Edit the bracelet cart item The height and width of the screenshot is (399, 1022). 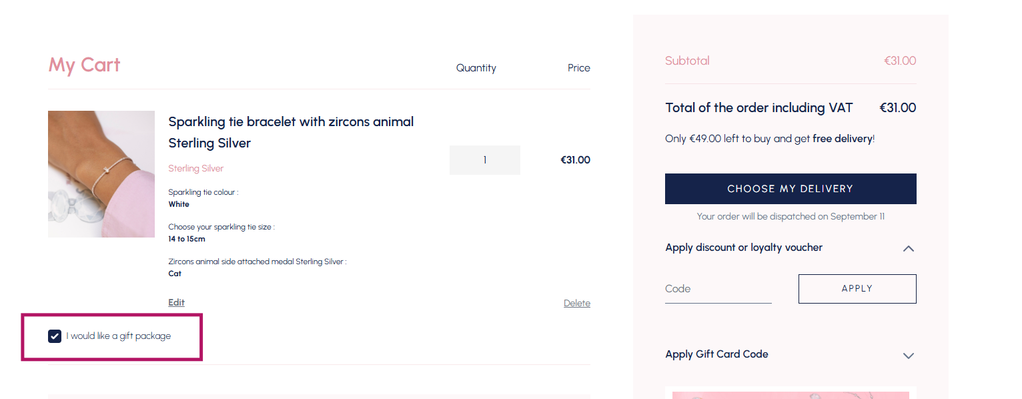pos(176,302)
